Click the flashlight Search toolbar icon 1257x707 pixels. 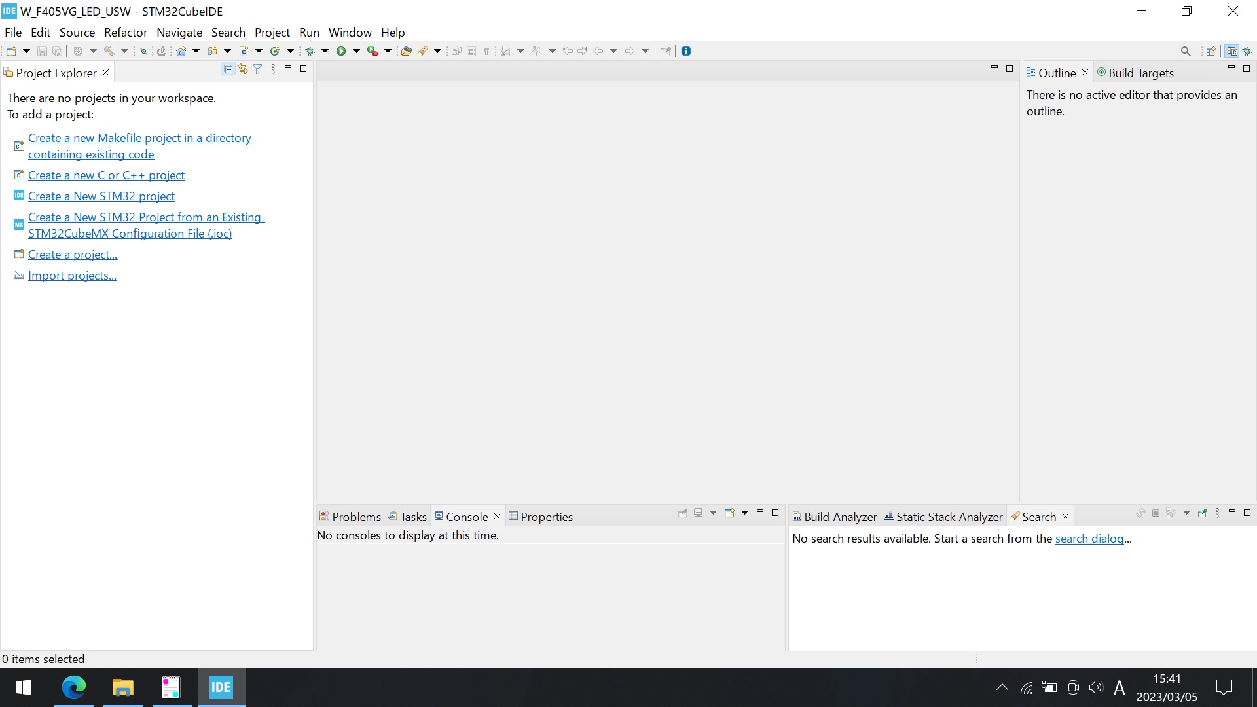pos(422,51)
